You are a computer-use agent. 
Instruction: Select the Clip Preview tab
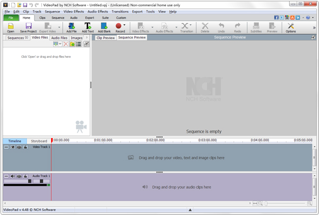(x=106, y=38)
